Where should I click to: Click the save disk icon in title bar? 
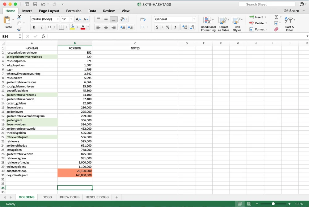35,4
